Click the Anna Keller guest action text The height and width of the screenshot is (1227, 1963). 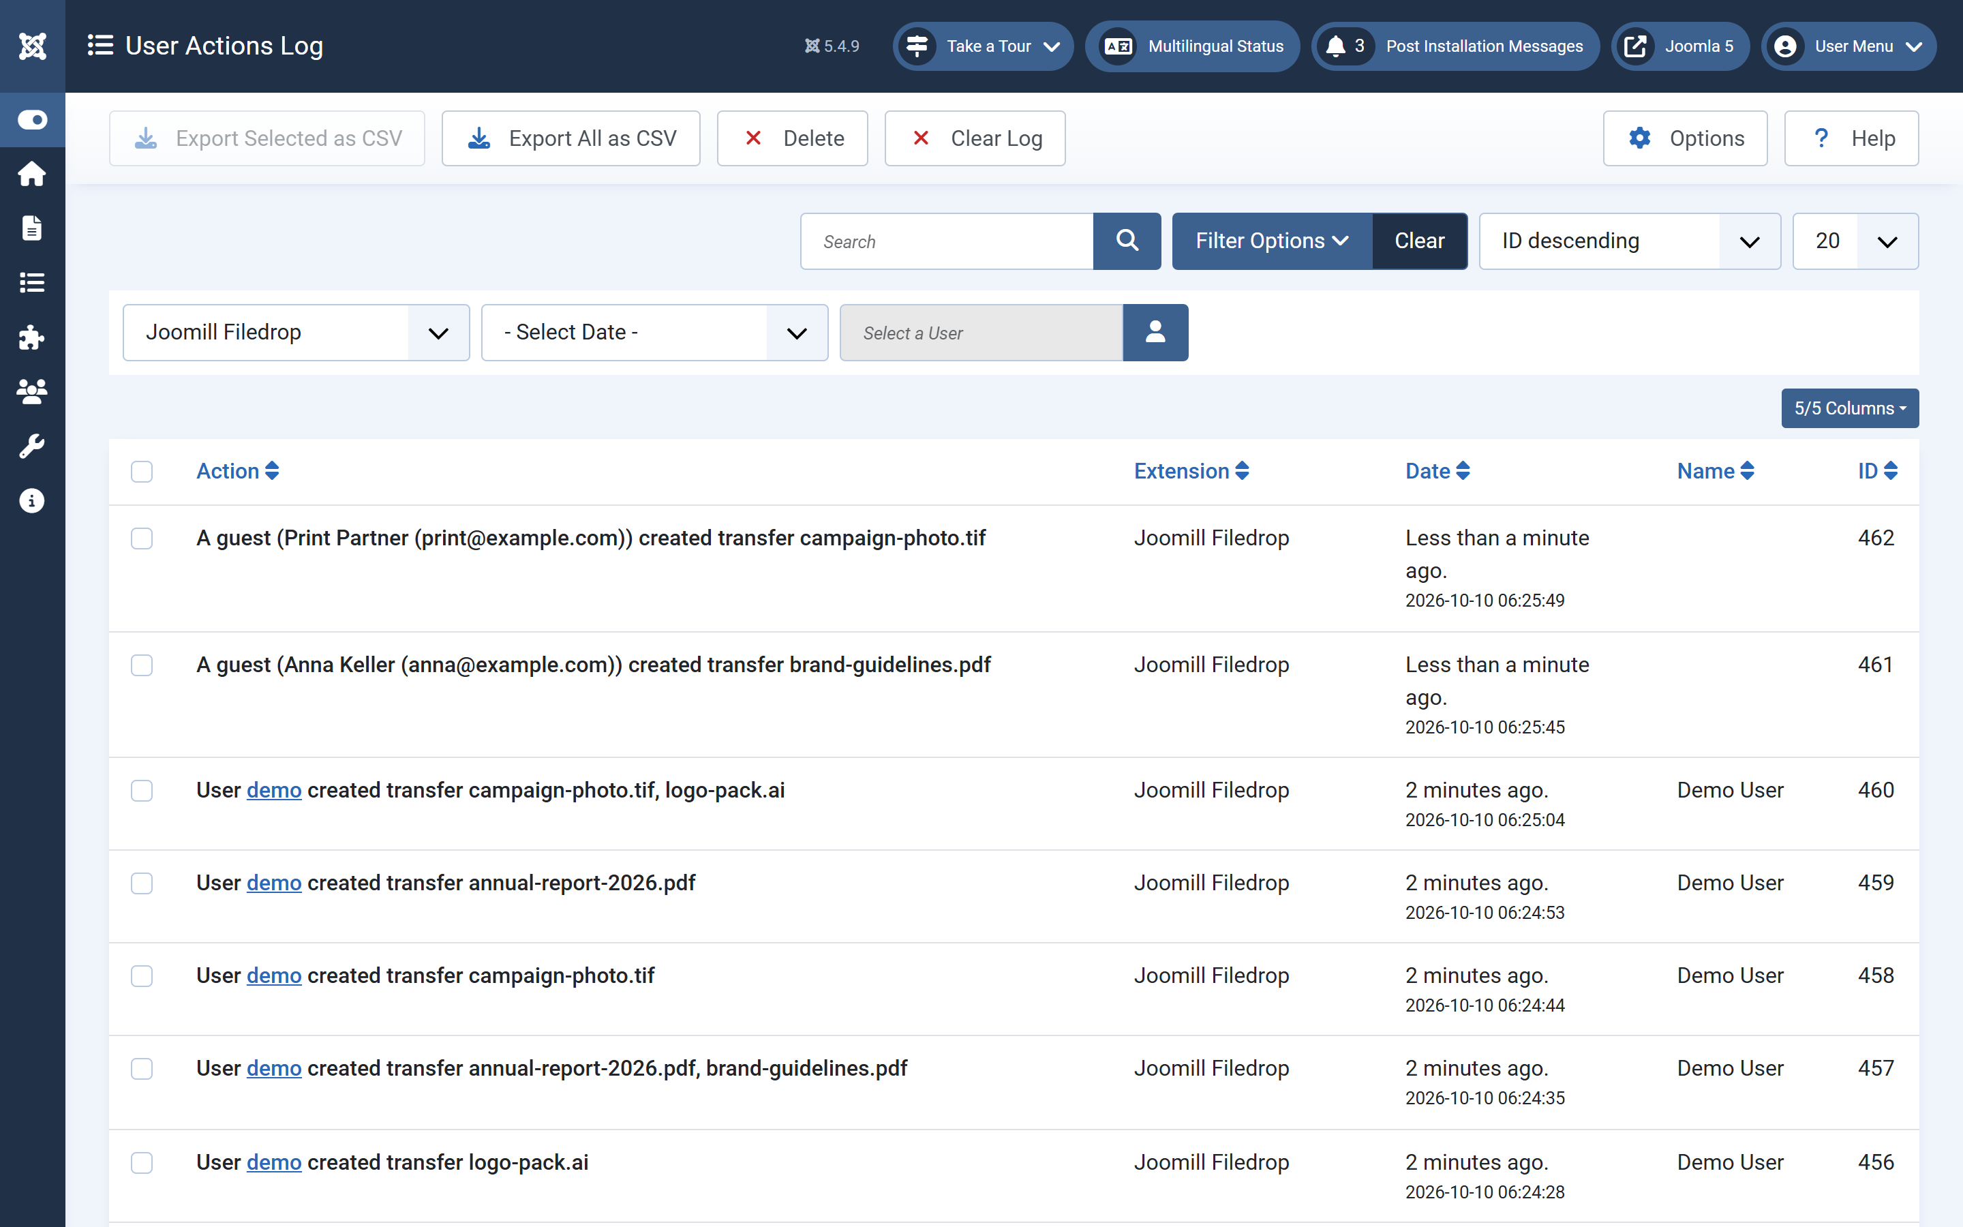tap(594, 665)
